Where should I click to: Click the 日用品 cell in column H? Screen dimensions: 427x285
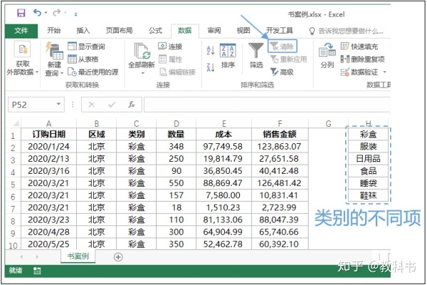point(368,159)
